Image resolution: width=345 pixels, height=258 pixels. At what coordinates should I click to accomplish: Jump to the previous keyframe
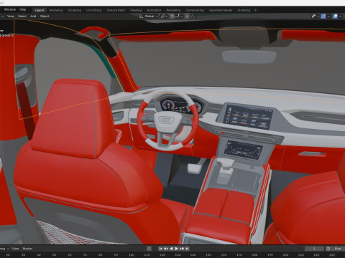click(x=166, y=249)
